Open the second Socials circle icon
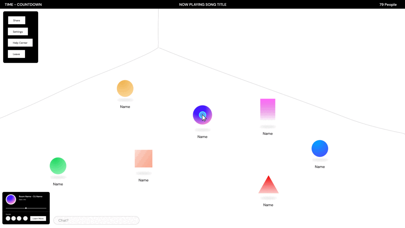The width and height of the screenshot is (405, 228). 14,219
